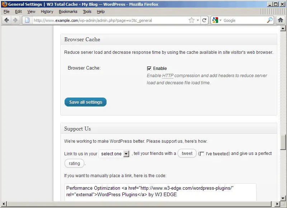Click the vertical scrollbar down arrow
The width and height of the screenshot is (287, 208).
[283, 198]
